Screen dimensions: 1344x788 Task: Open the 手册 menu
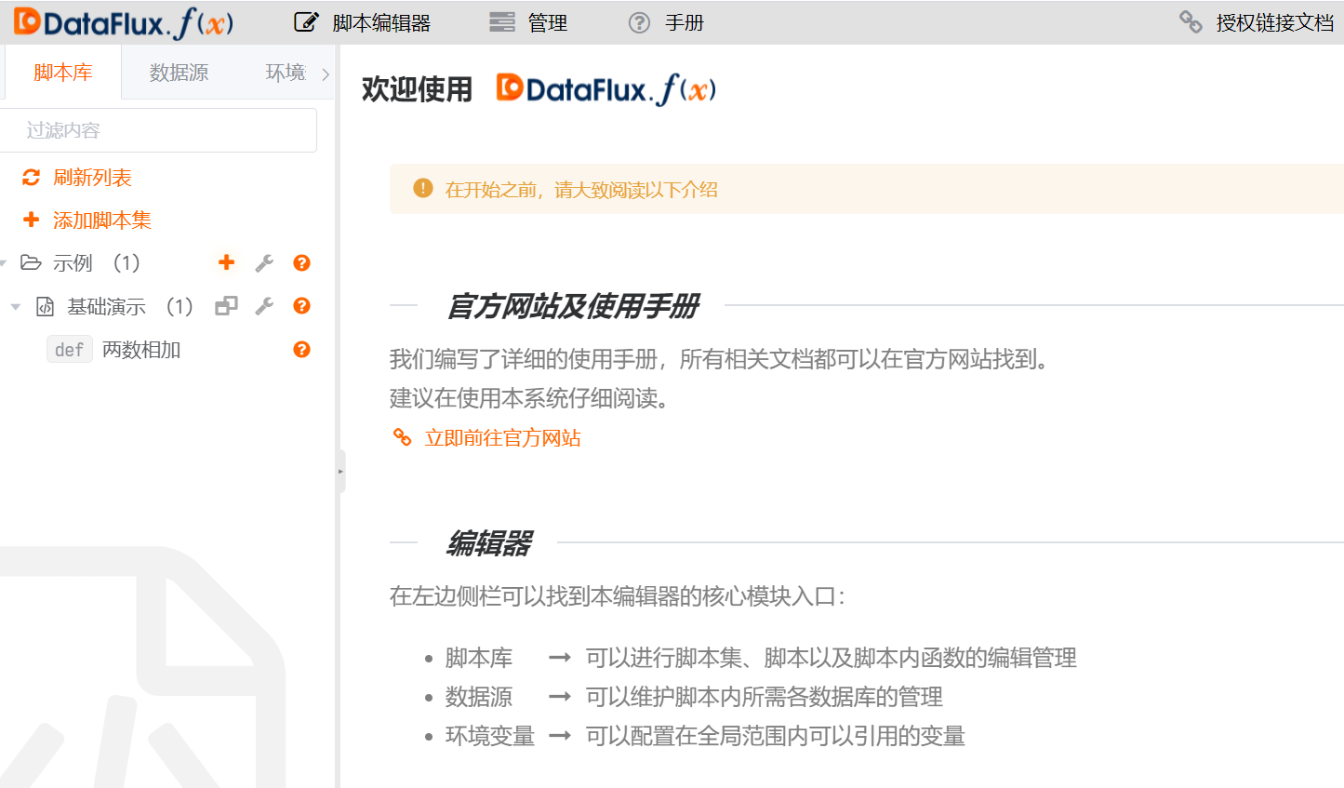[666, 22]
